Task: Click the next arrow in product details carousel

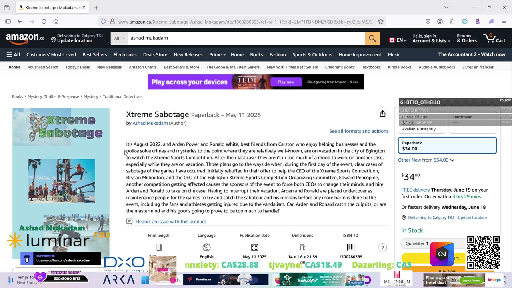Action: (382, 247)
